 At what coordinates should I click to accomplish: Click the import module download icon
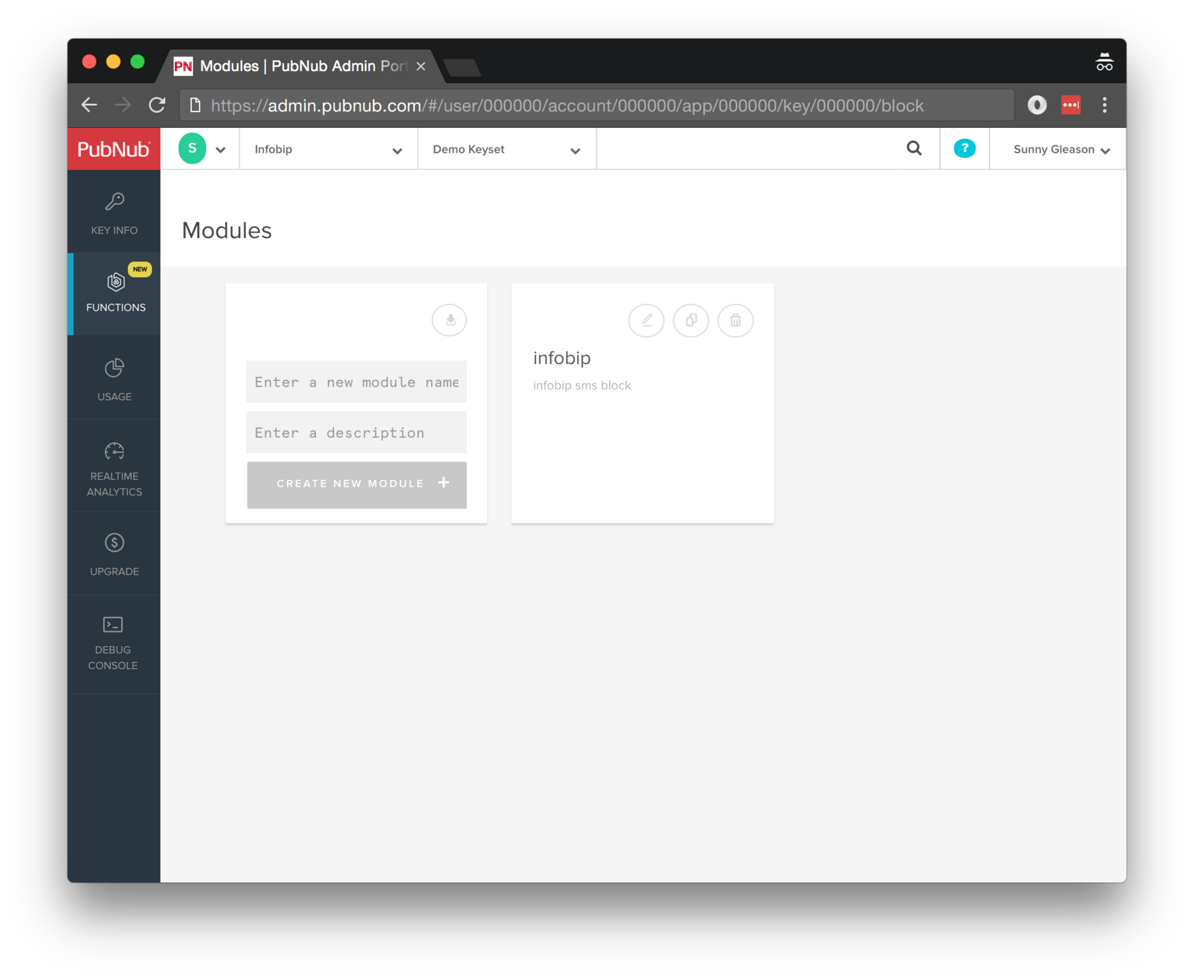coord(449,320)
